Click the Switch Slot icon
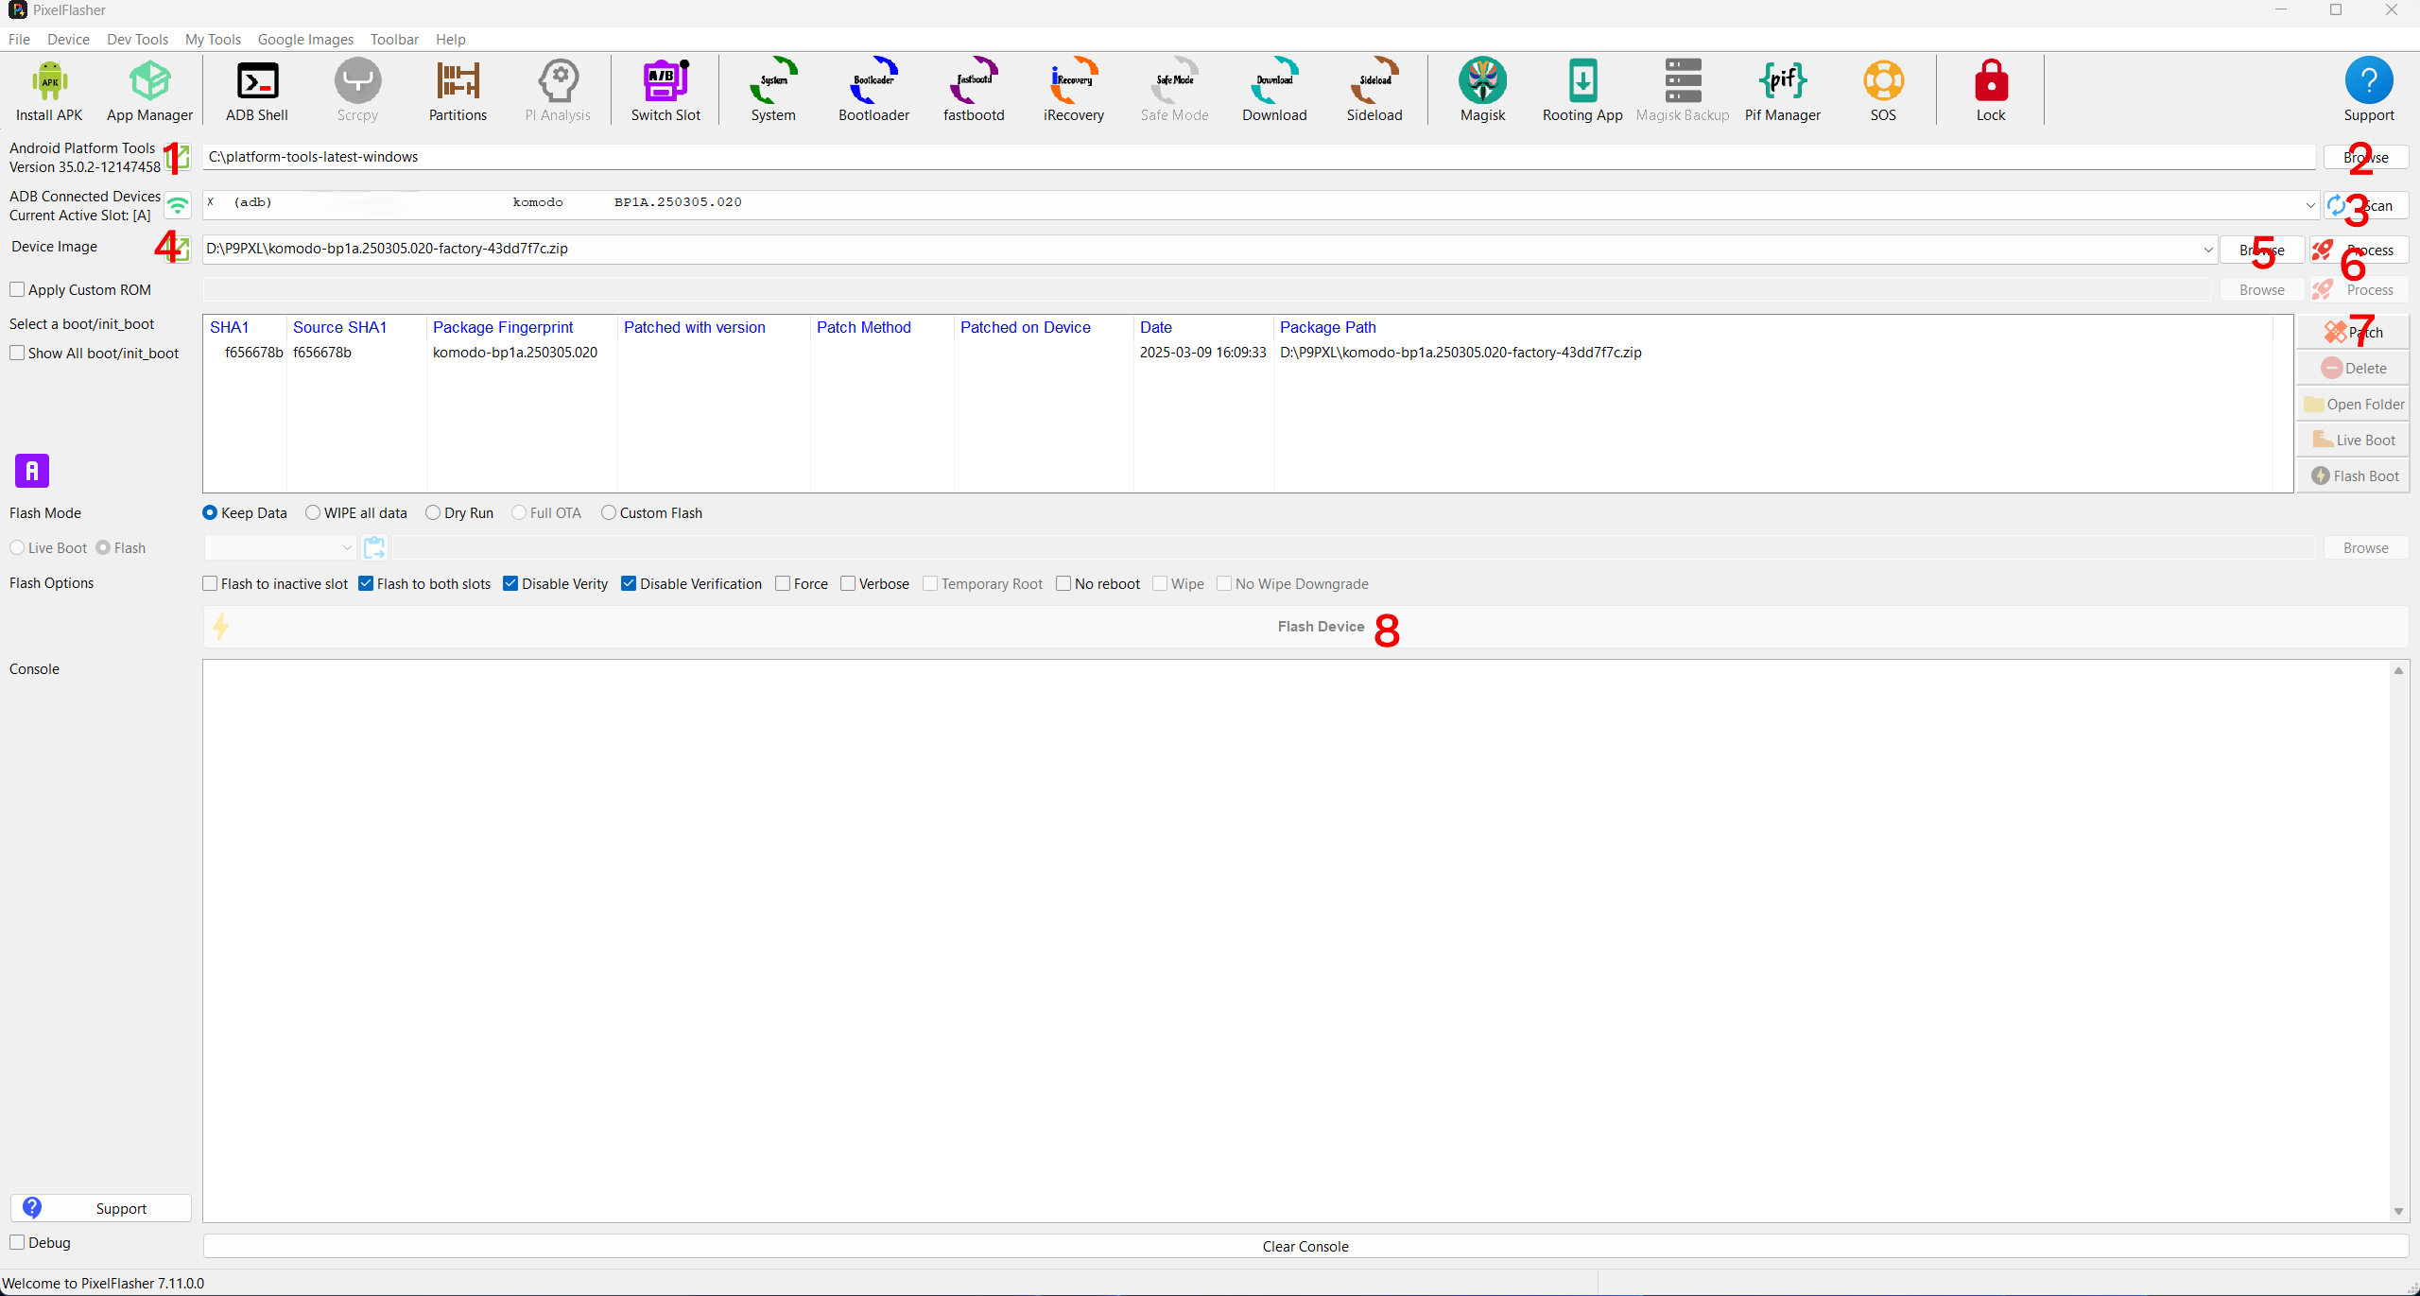This screenshot has width=2420, height=1296. [x=665, y=91]
